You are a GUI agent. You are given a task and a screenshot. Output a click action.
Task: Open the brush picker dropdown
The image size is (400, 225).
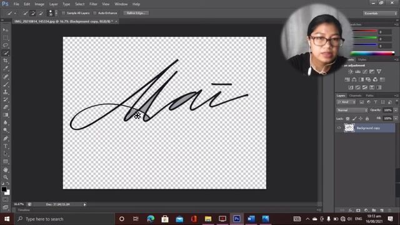(x=56, y=13)
